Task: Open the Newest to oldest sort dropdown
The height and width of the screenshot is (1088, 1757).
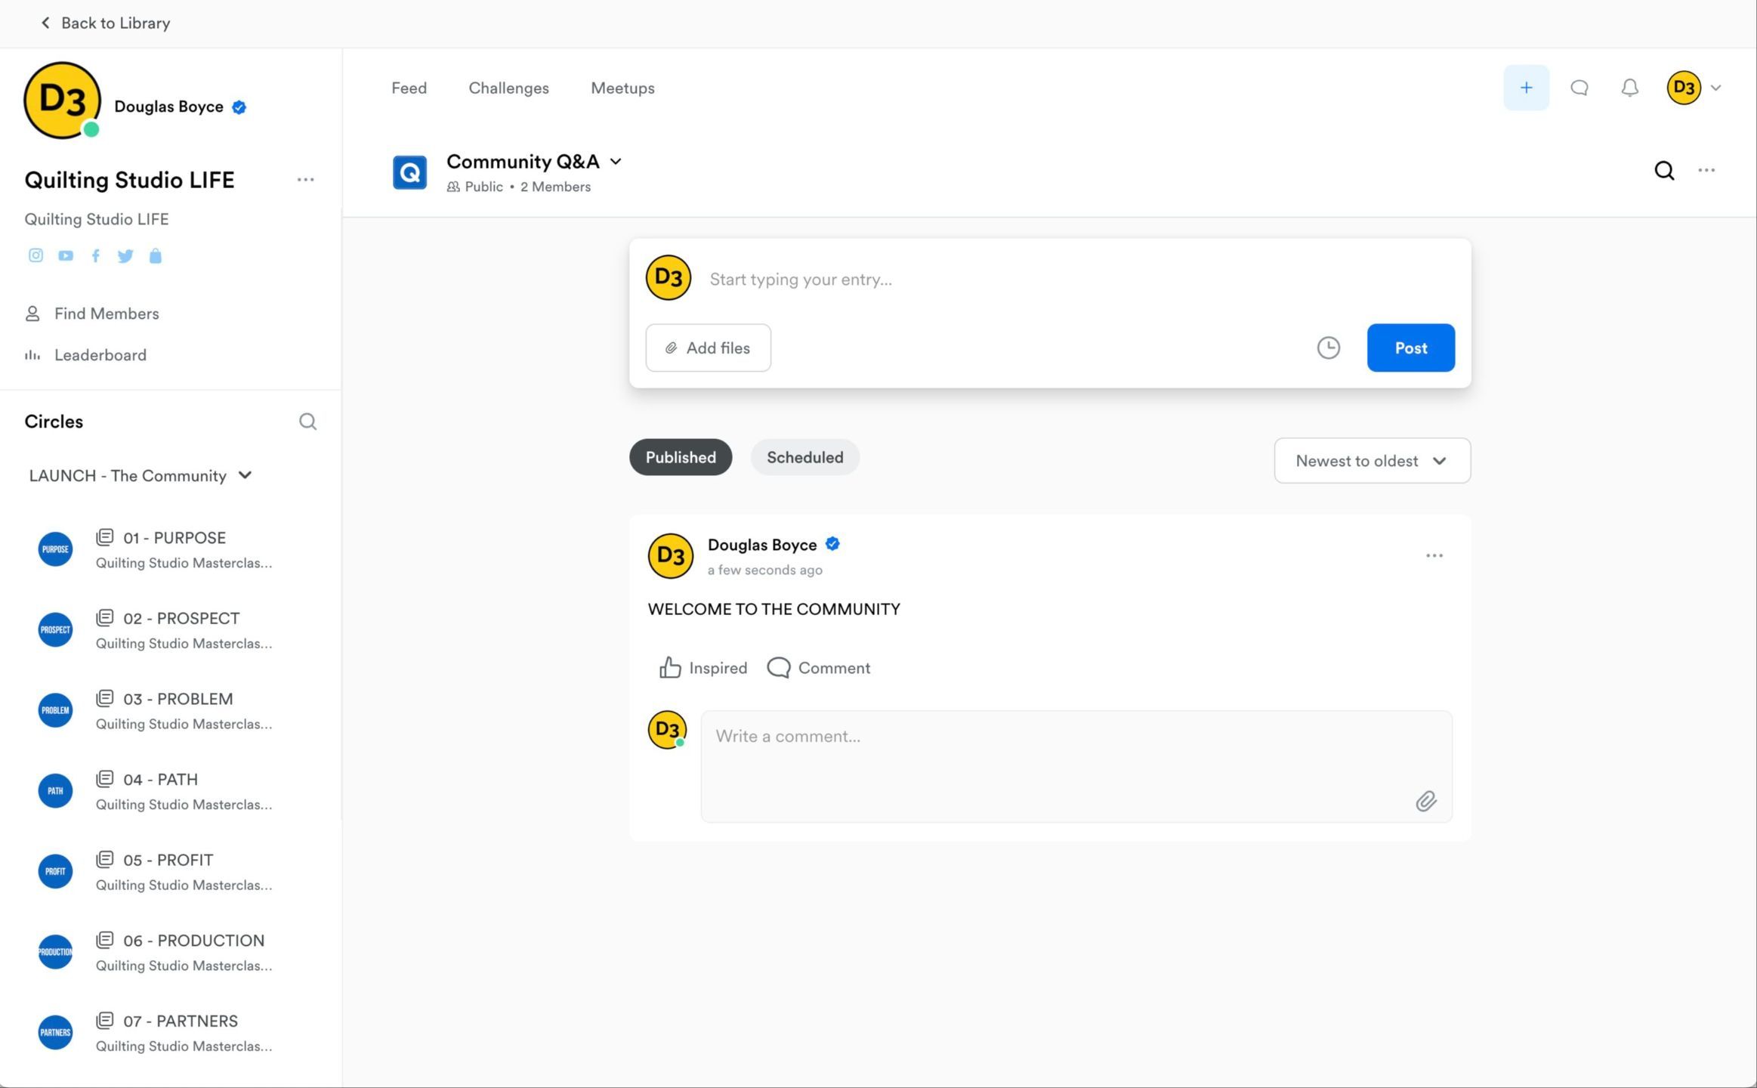Action: click(1372, 461)
